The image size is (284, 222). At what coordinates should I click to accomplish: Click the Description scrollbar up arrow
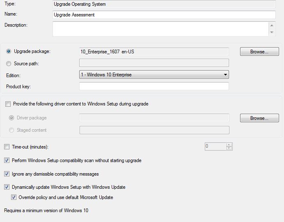272,25
